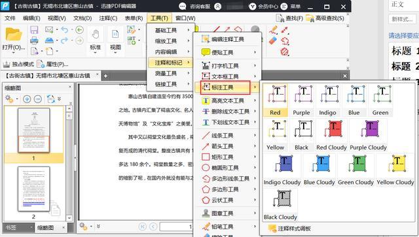This screenshot has height=237, width=419.
Task: Click the thumbnail zoom-out minus icon
Action: pos(38,99)
